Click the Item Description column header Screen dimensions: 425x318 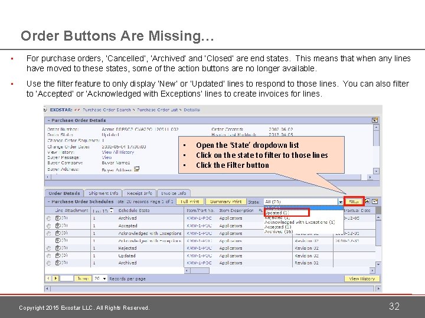coord(236,210)
